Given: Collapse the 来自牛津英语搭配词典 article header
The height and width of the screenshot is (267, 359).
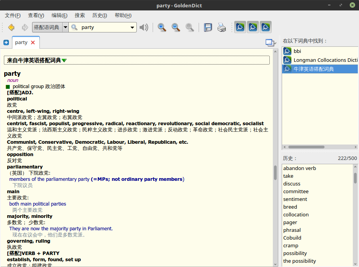Looking at the screenshot, I should pyautogui.click(x=64, y=60).
